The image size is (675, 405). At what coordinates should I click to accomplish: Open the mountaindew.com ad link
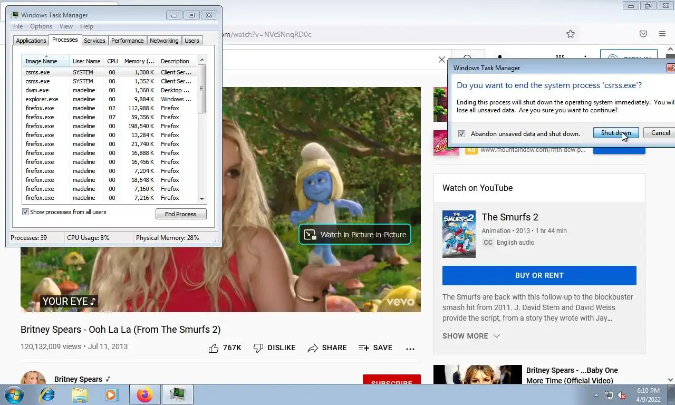click(532, 150)
